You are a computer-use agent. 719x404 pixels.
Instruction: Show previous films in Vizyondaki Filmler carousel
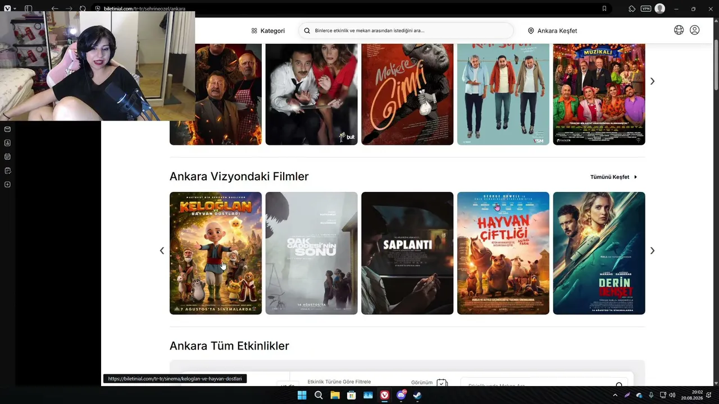coord(162,251)
